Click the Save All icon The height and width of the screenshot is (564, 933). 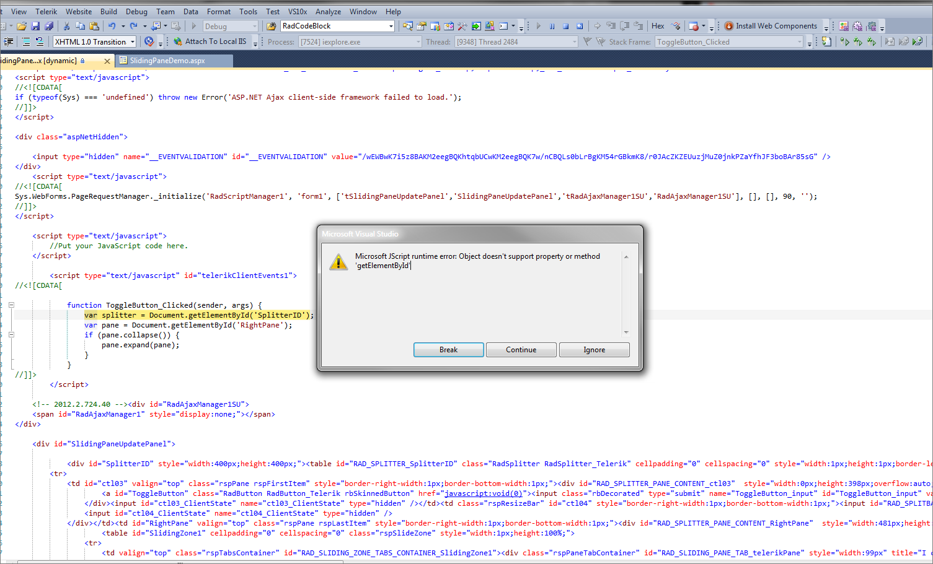tap(49, 26)
